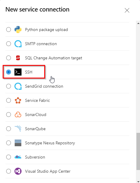Click the scrollbar up arrow
The width and height of the screenshot is (140, 183).
(138, 23)
